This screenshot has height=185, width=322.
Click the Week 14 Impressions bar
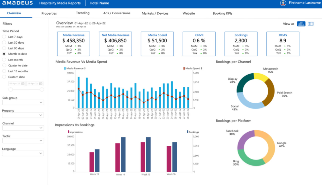click(x=117, y=158)
